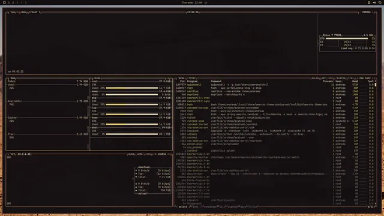The image size is (384, 216).
Task: Activate the process filter field
Action: (192, 79)
